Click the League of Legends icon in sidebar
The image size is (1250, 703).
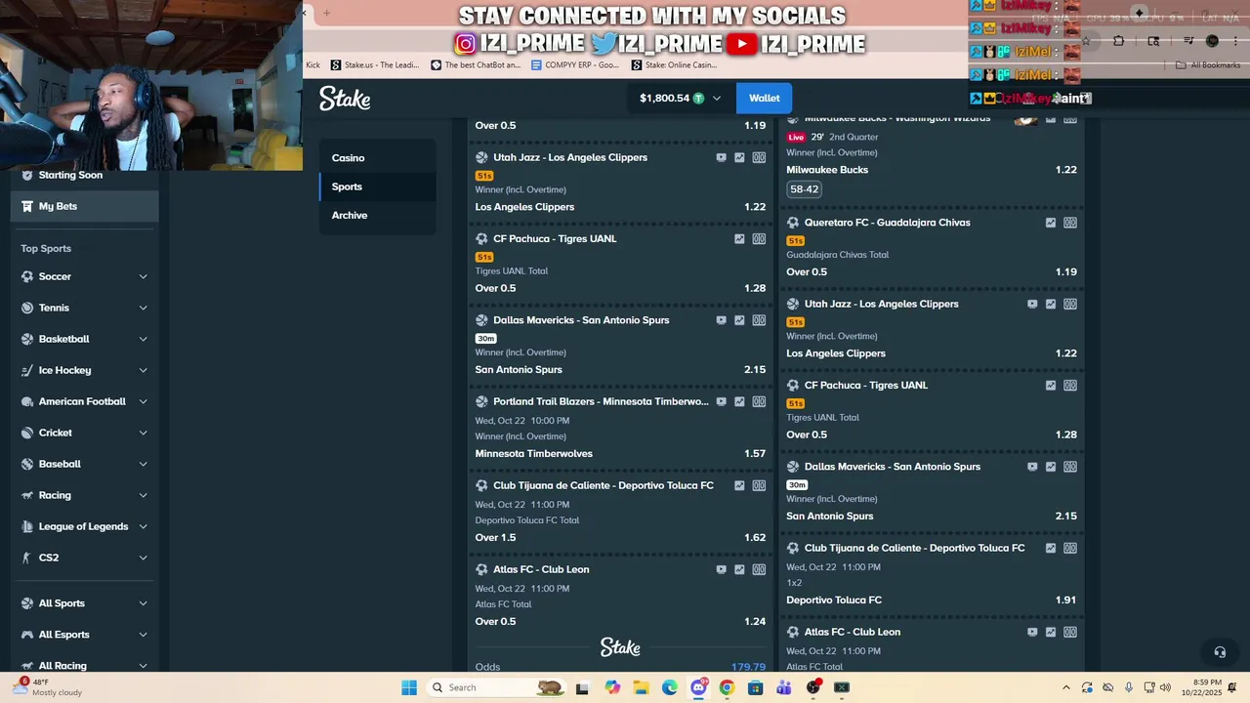coord(27,526)
